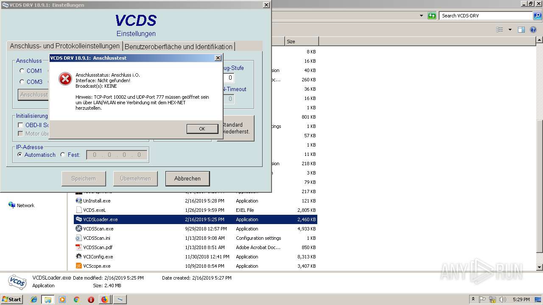This screenshot has height=305, width=543.
Task: Click scrollbar down arrow in file list
Action: click(540, 267)
